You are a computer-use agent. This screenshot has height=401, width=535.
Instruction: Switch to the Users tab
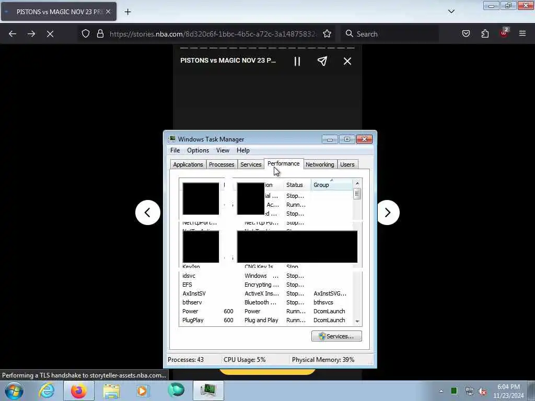point(347,164)
